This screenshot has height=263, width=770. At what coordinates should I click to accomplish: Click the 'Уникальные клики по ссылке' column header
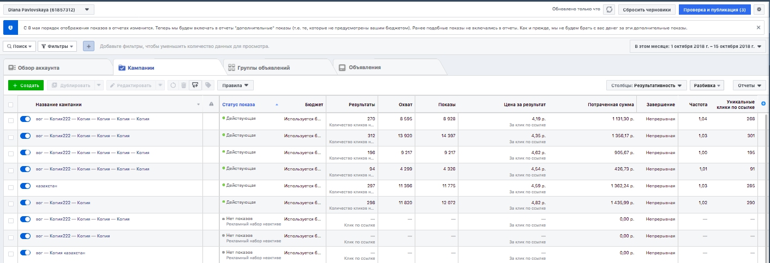tap(737, 105)
